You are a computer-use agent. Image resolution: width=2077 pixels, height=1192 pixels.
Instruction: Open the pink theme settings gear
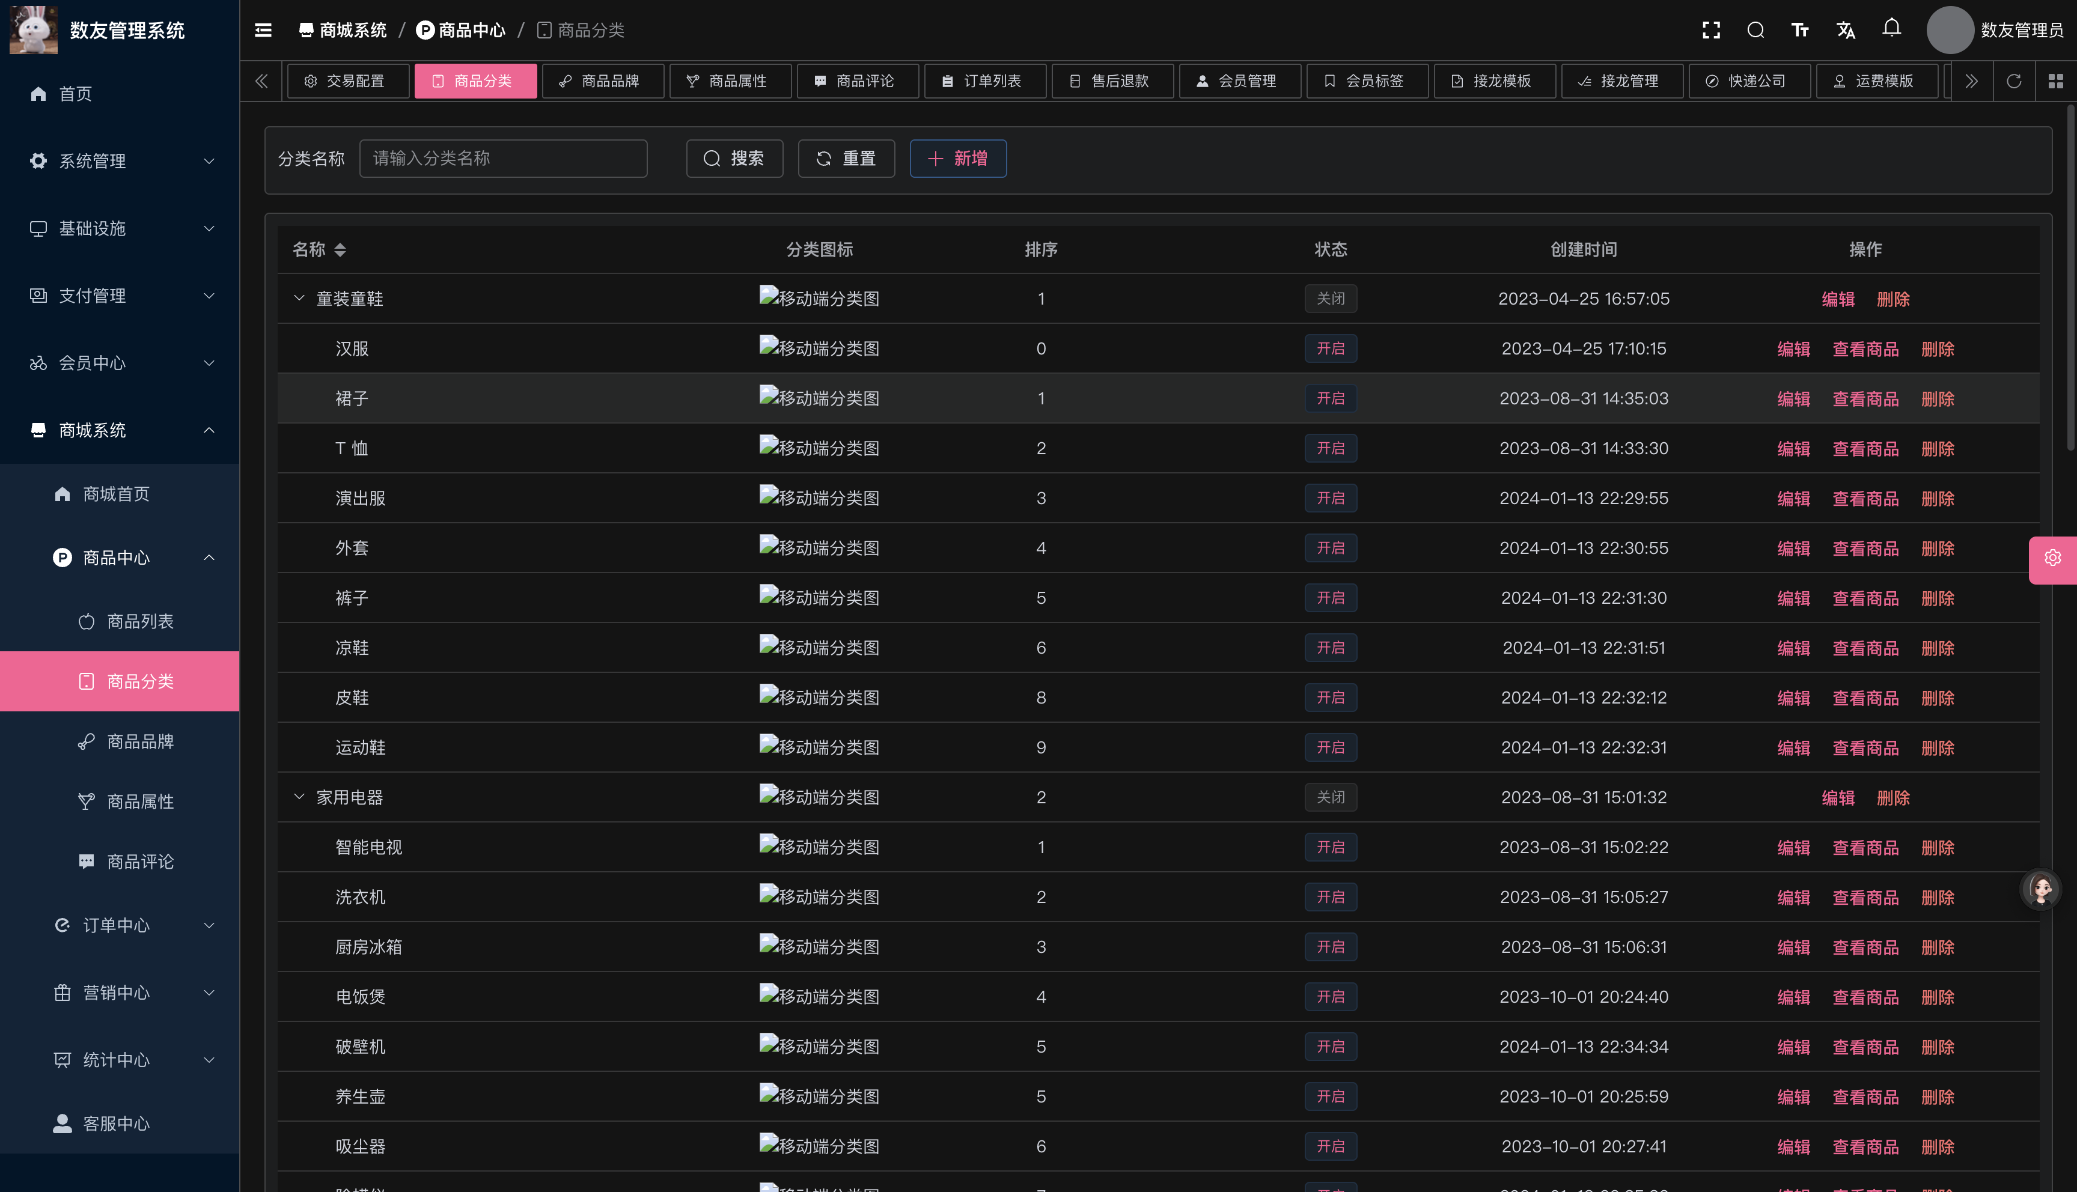(2052, 559)
